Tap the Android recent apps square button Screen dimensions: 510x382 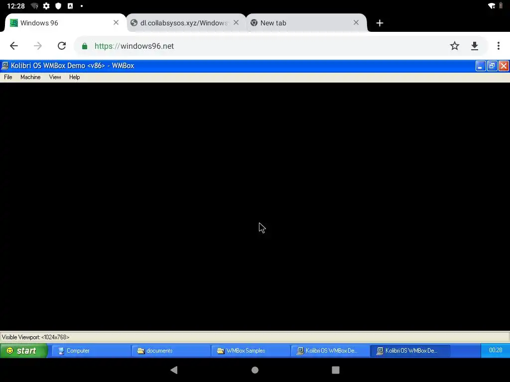[336, 370]
